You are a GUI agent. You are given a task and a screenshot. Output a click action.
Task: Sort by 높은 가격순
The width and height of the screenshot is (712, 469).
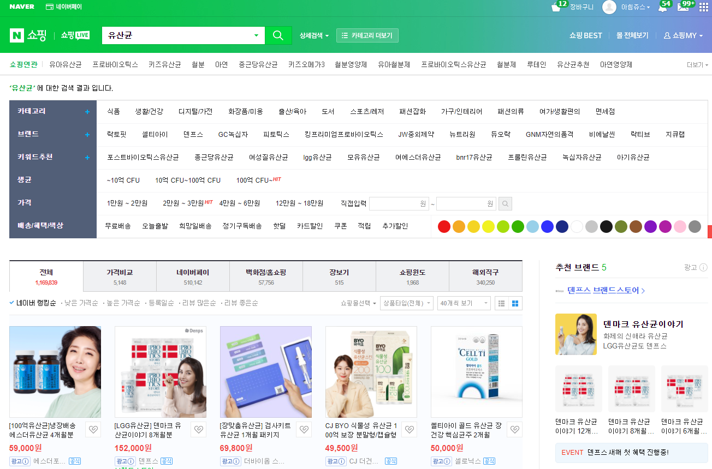tap(123, 303)
